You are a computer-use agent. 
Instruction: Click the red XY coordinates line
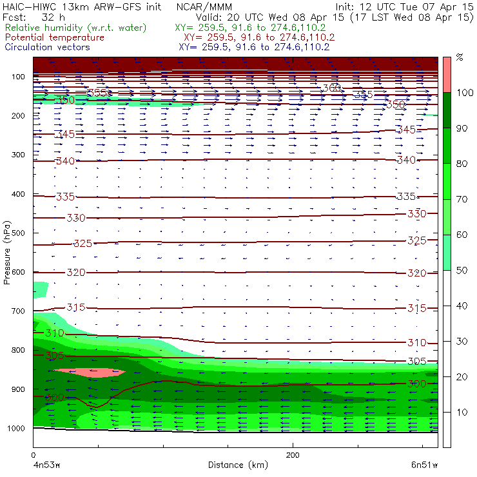(x=259, y=37)
